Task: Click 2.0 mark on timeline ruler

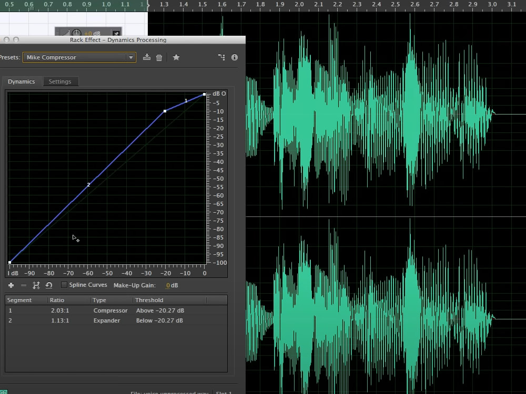Action: click(x=299, y=4)
